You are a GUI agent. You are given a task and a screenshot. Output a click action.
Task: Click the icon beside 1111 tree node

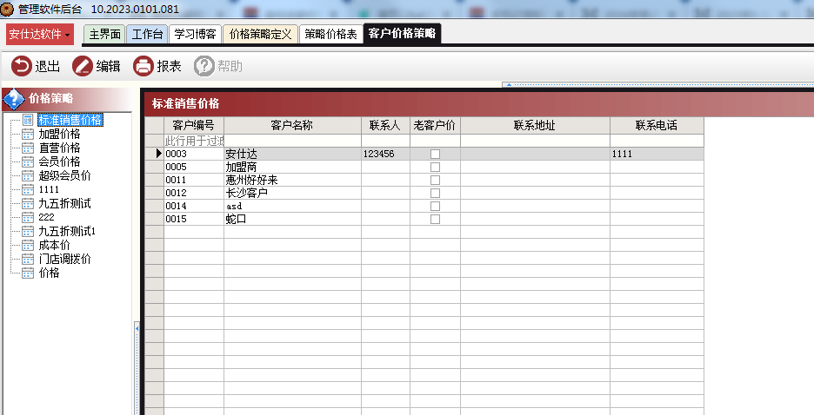tap(28, 189)
